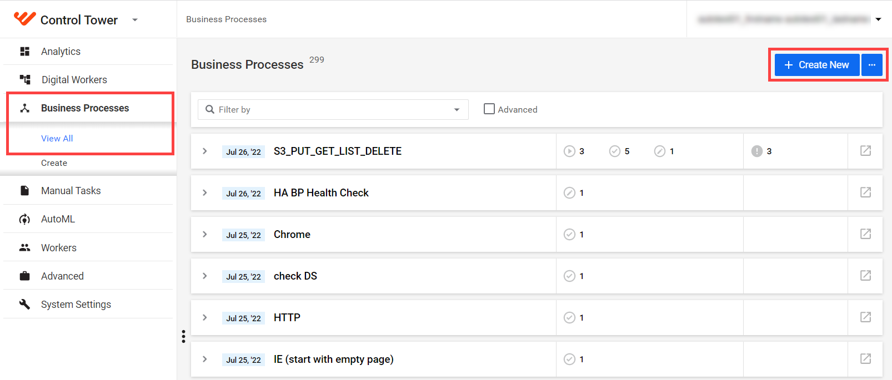892x380 pixels.
Task: View failed runs alert icon for S3_PUT_GET_LIST_DELETE
Action: (756, 151)
